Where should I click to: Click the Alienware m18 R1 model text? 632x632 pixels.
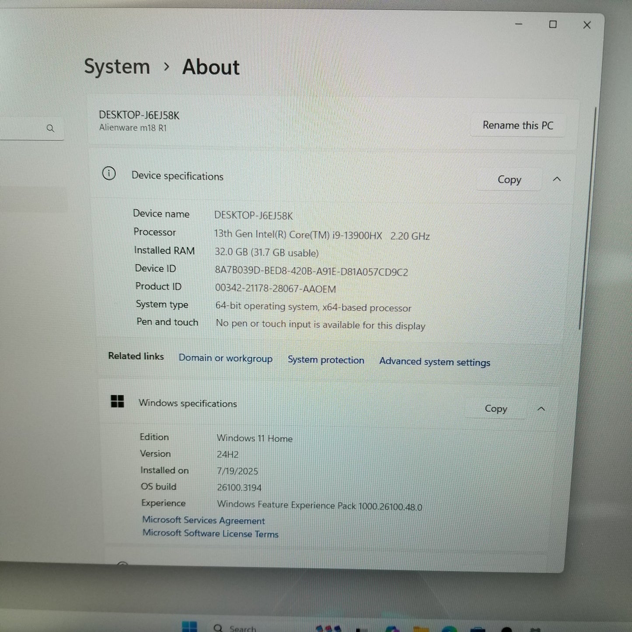point(133,128)
